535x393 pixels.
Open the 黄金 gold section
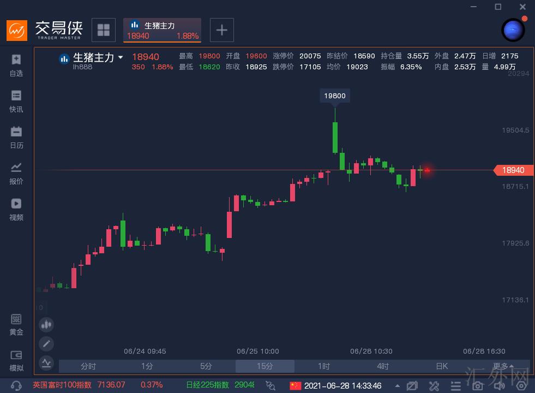16,324
